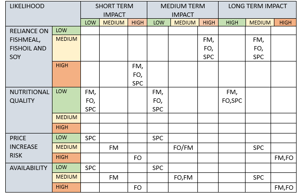Screen dimensions: 298x194
Task: Click the NUTRITIONAL QUALITY row header
Action: click(28, 96)
